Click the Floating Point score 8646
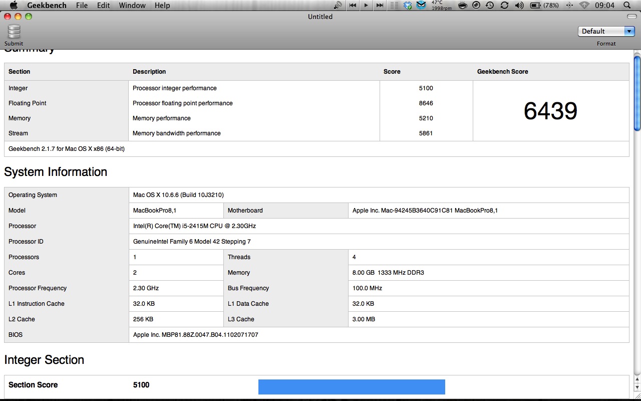 coord(426,103)
